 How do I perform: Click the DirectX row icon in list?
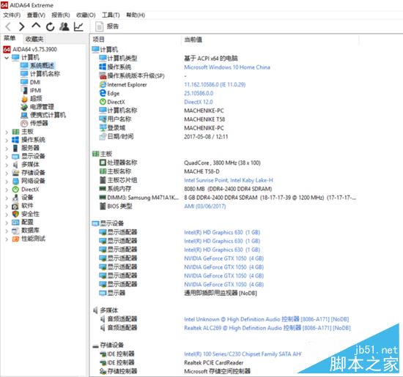pyautogui.click(x=103, y=102)
